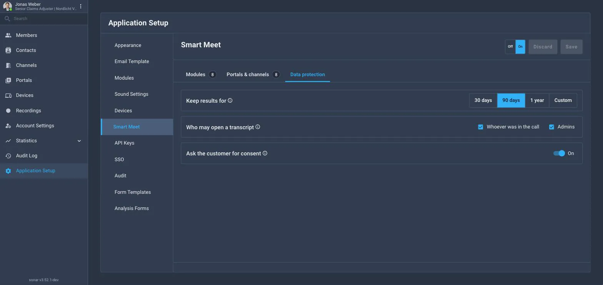Viewport: 603px width, 285px height.
Task: Show info for Ask the customer for consent
Action: 265,153
